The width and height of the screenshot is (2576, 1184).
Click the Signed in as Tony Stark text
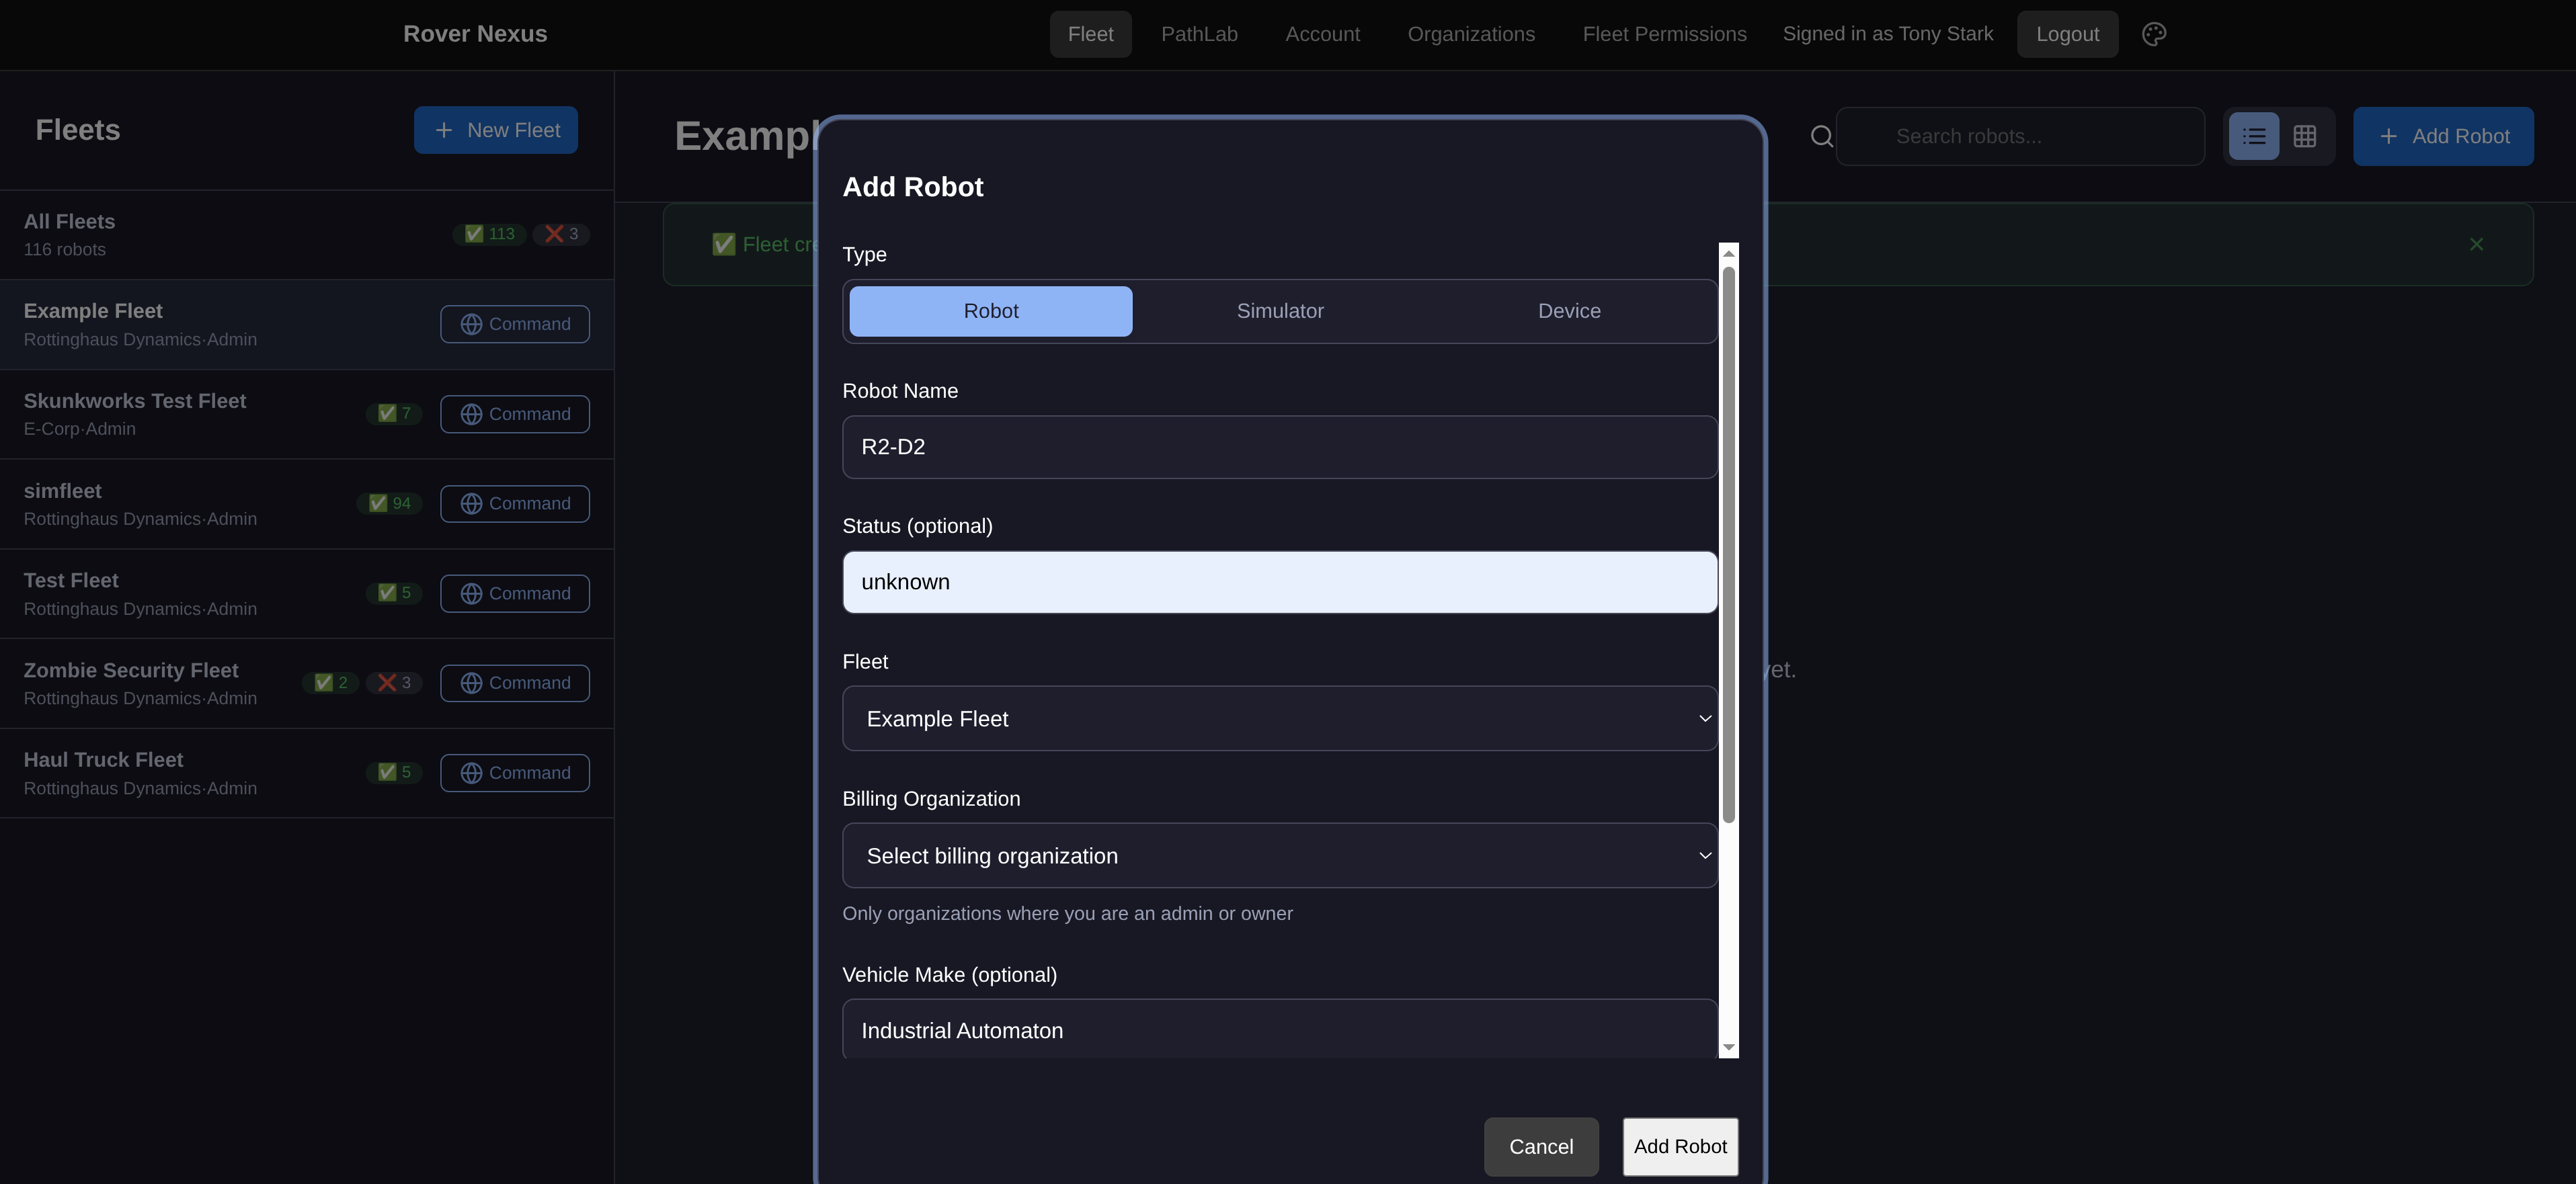(1888, 34)
